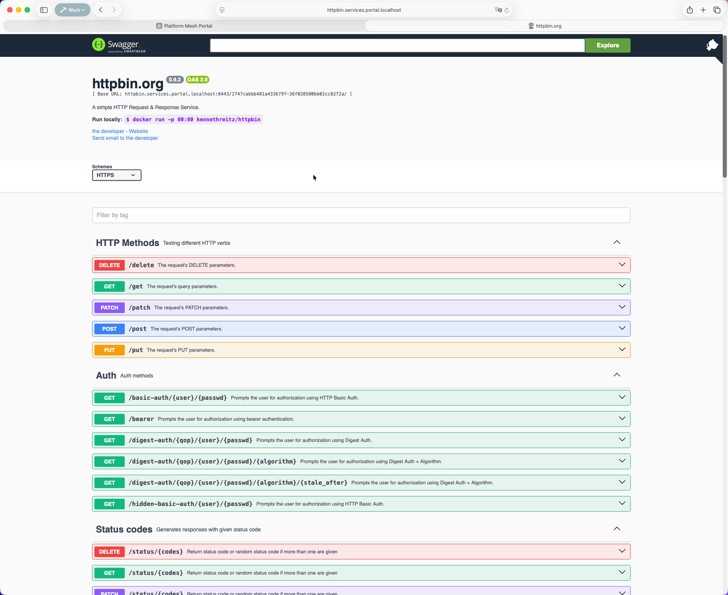Click the bird icon in the top-right corner
This screenshot has height=595, width=728.
tap(712, 45)
